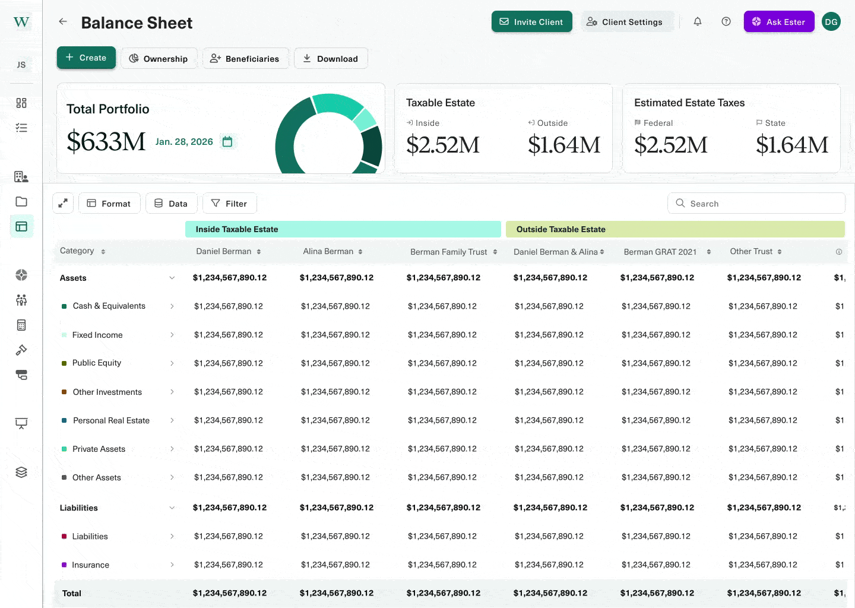This screenshot has width=855, height=608.
Task: Open the help question mark icon
Action: (726, 22)
